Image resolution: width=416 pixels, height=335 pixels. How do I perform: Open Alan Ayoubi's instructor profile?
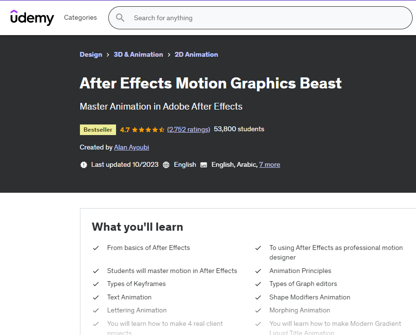pyautogui.click(x=131, y=147)
